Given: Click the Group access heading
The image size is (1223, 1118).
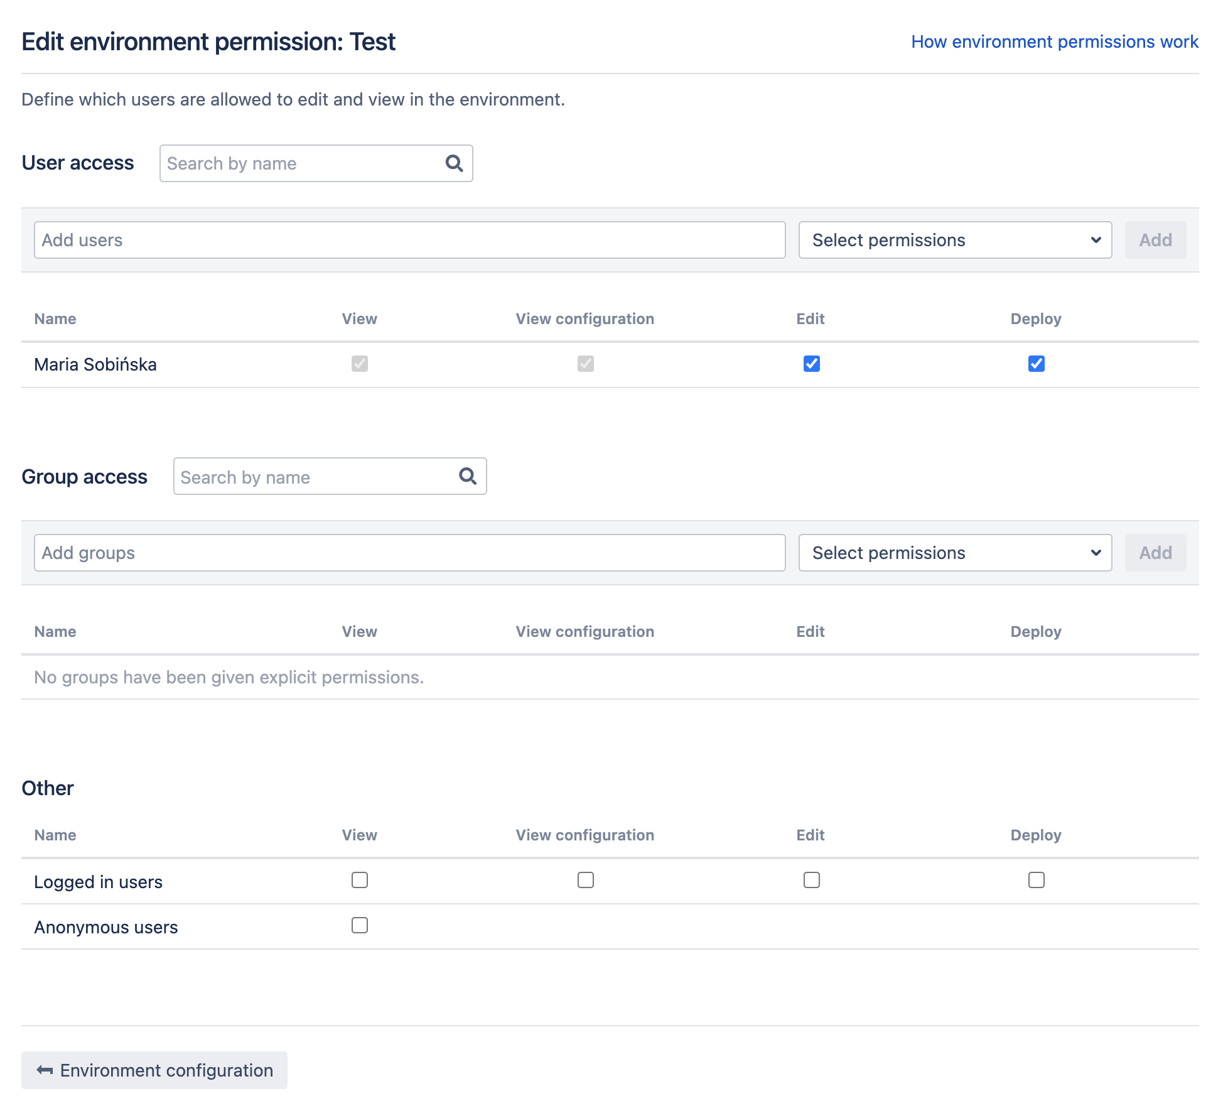Looking at the screenshot, I should tap(85, 477).
